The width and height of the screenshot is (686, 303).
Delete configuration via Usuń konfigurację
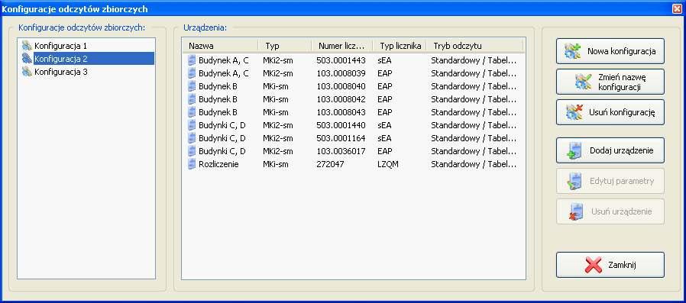[610, 112]
